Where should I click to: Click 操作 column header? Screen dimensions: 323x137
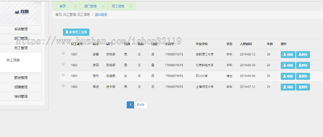284,44
